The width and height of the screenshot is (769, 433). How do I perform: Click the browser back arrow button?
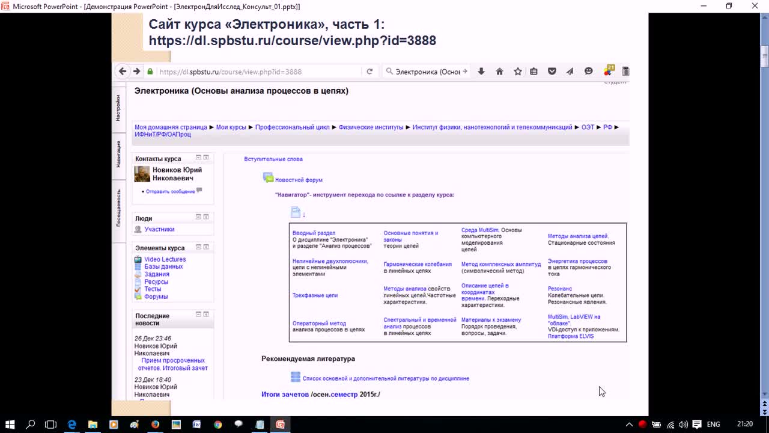point(123,71)
